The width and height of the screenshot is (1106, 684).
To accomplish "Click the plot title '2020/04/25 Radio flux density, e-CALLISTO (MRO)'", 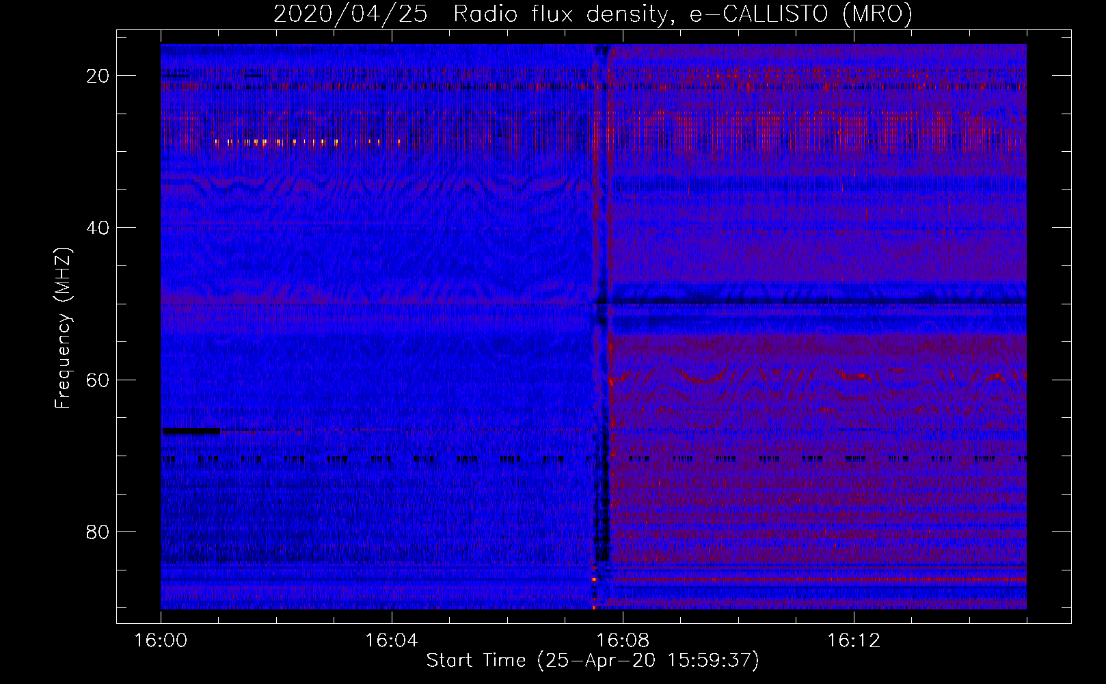I will 593,14.
